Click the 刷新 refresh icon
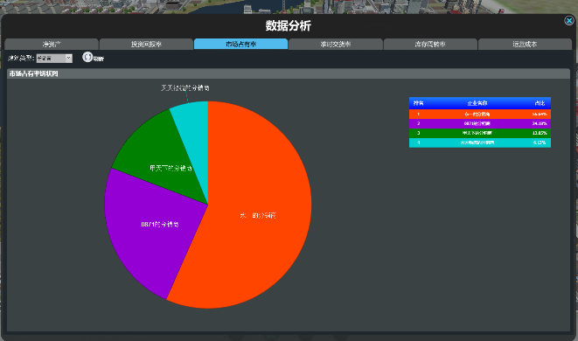 [87, 57]
